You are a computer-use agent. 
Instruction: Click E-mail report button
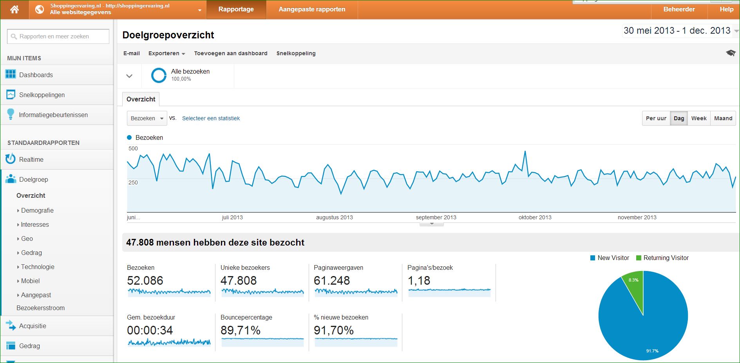click(x=132, y=53)
